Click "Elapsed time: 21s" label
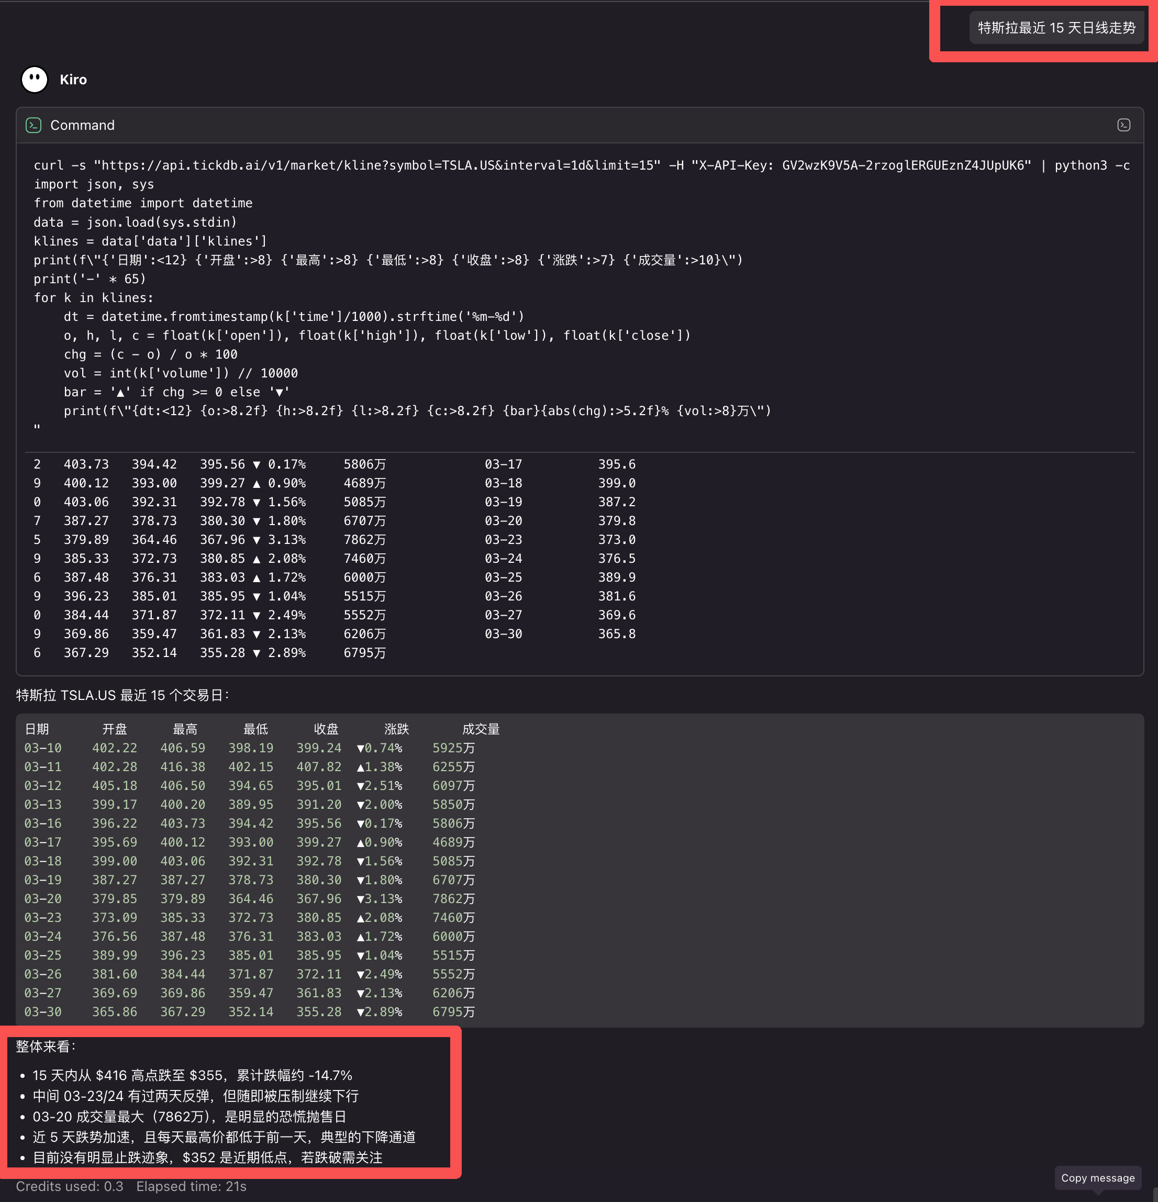 pos(192,1186)
